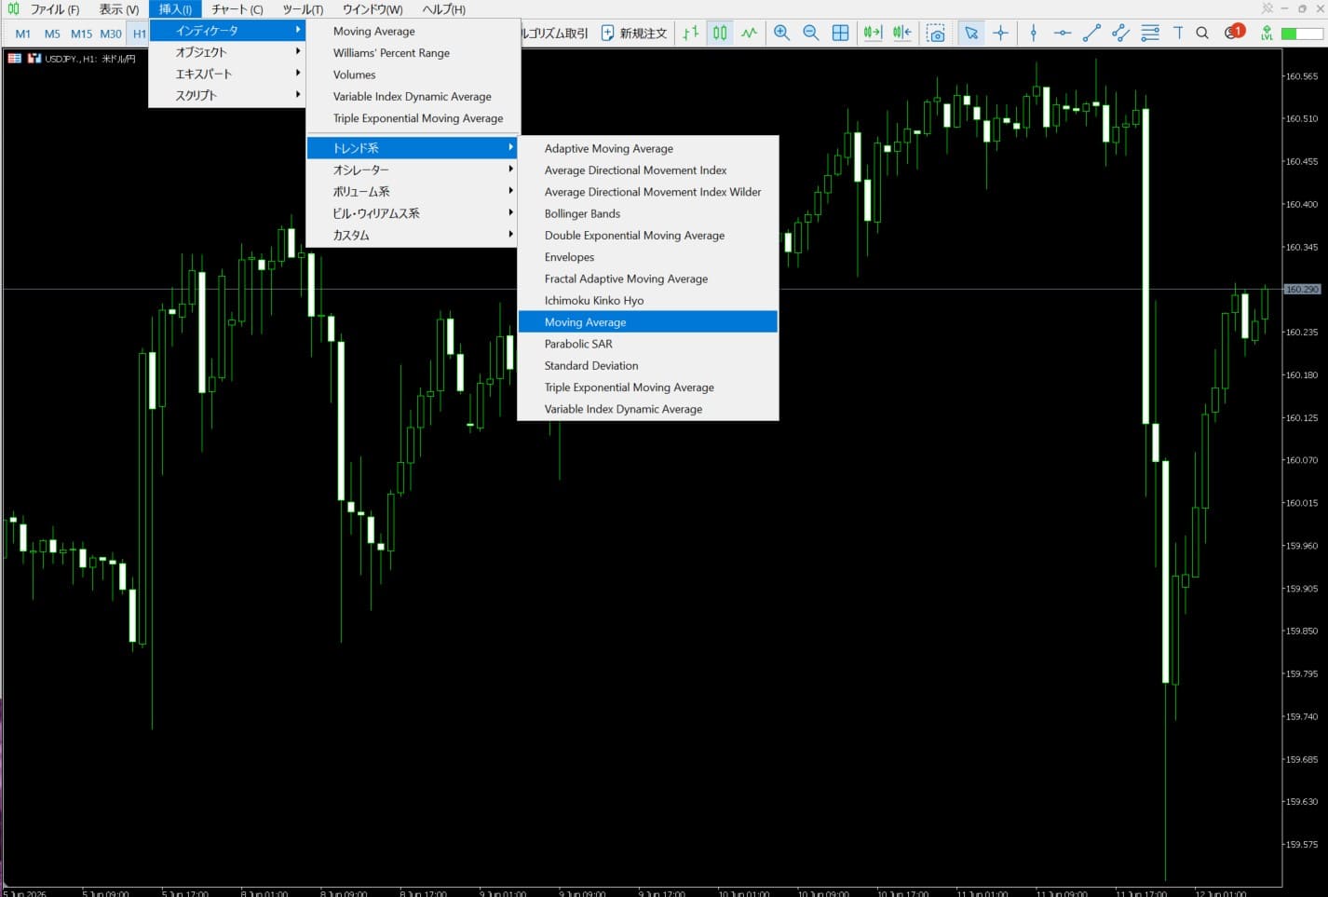Select candlestick chart display icon

720,33
